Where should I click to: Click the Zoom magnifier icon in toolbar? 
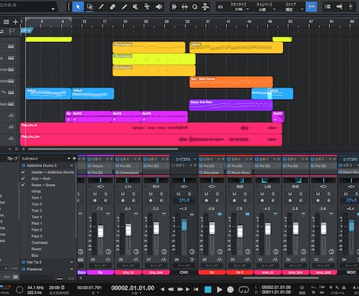tap(195, 7)
